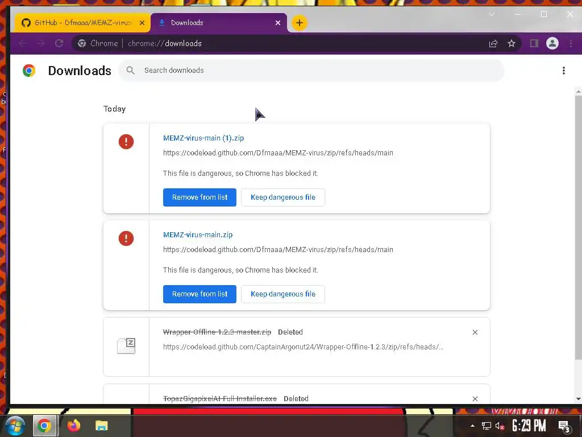Click the danger warning icon of MEMZ-virus-main.zip
This screenshot has width=582, height=437.
coord(126,238)
